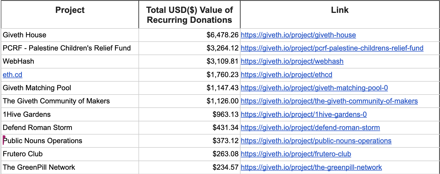This screenshot has height=174, width=440.
Task: Open the giveth-house project link
Action: coord(298,35)
